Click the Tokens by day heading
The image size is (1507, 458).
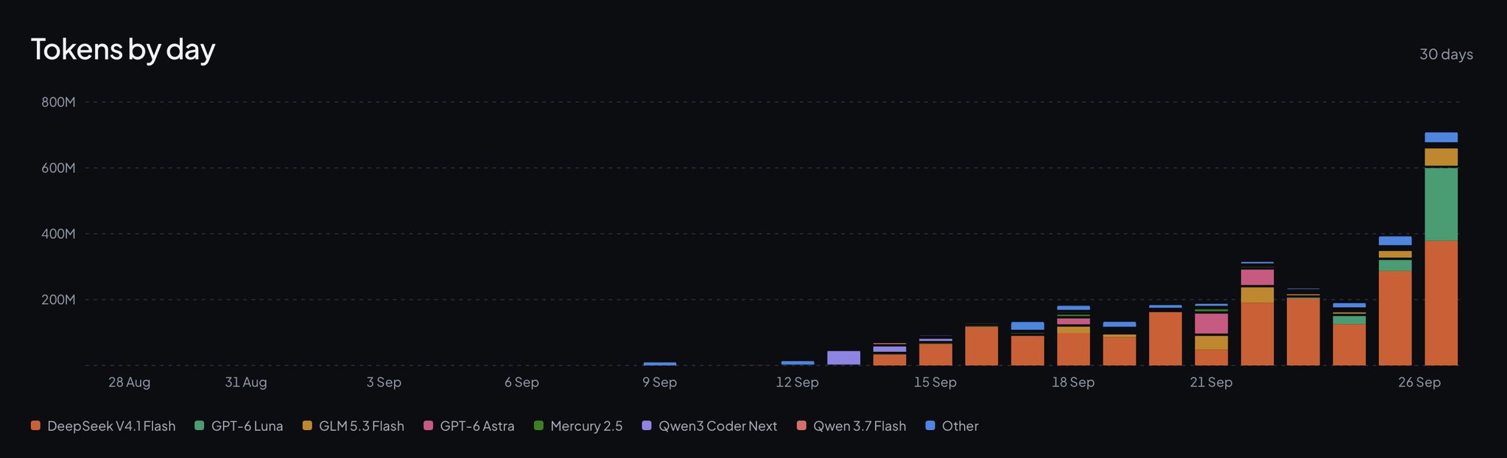(123, 49)
